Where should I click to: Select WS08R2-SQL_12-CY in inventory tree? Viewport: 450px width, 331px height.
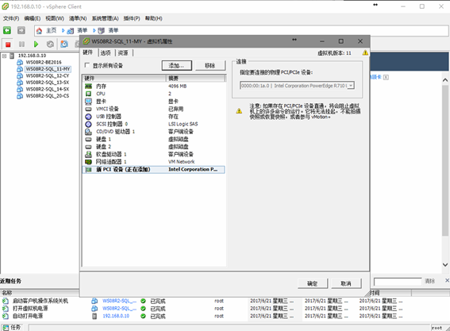pos(48,75)
